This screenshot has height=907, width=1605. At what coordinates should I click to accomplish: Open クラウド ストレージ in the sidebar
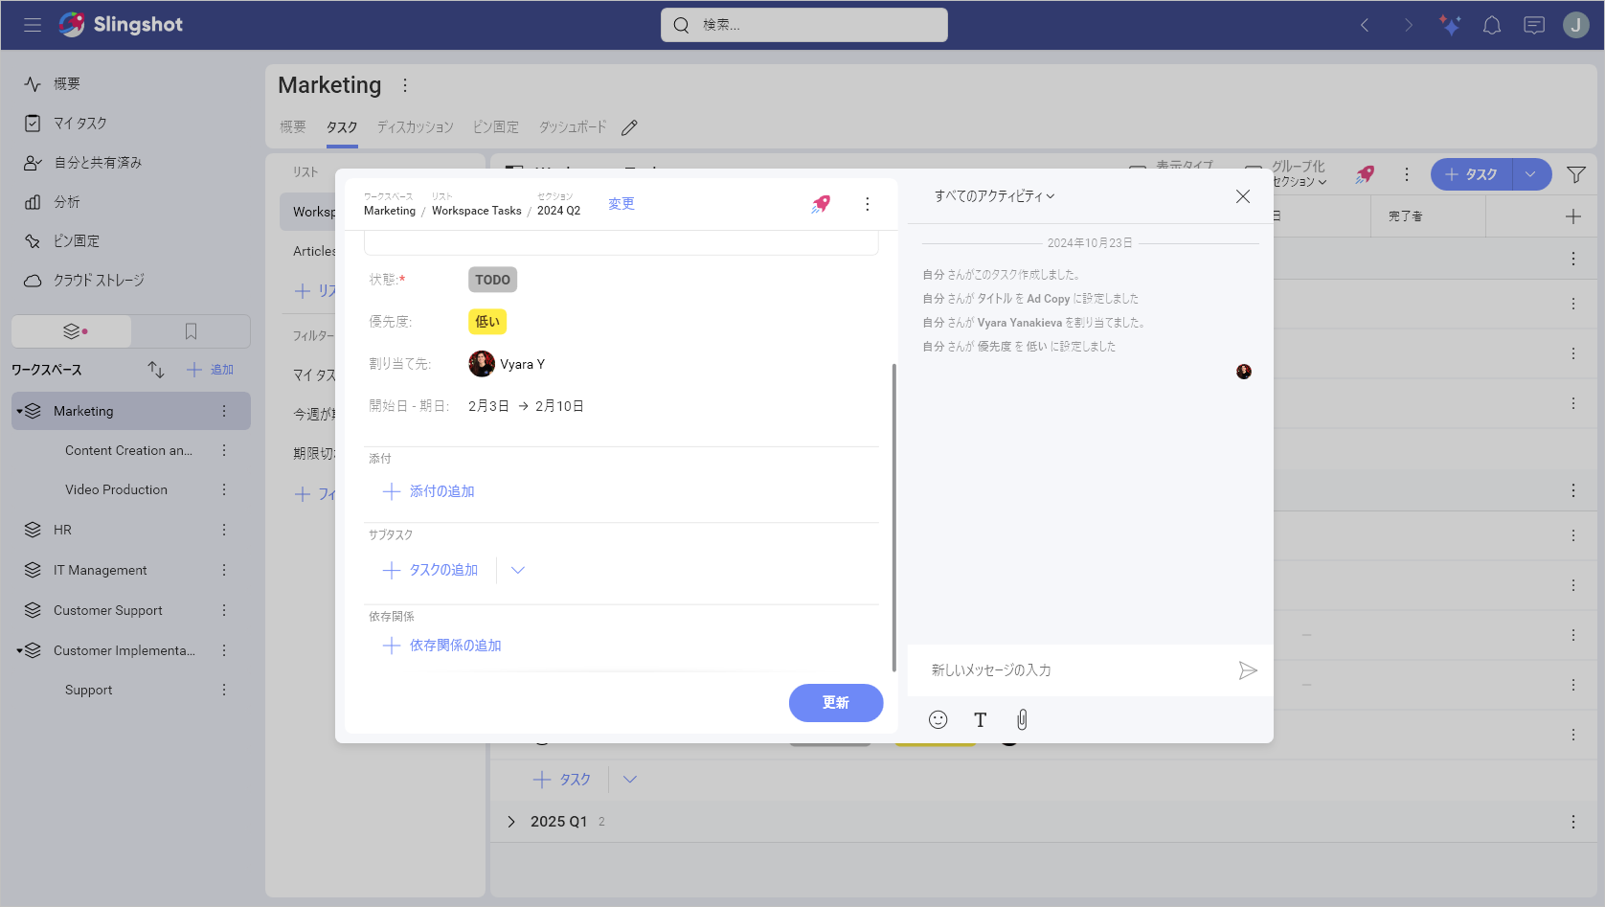pos(99,281)
